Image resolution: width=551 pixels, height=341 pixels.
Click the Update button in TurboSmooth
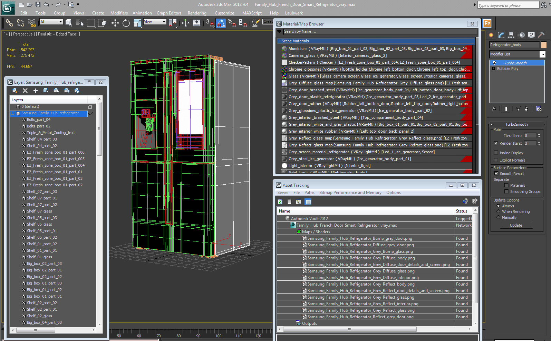516,225
